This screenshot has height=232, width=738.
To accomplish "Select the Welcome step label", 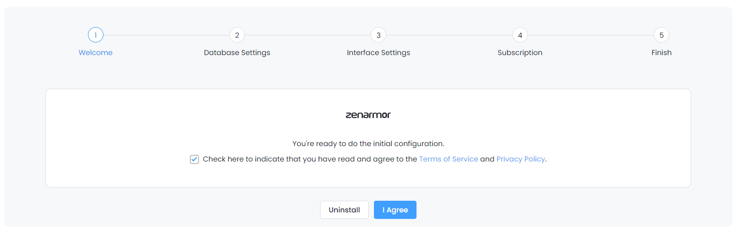I will tap(95, 53).
